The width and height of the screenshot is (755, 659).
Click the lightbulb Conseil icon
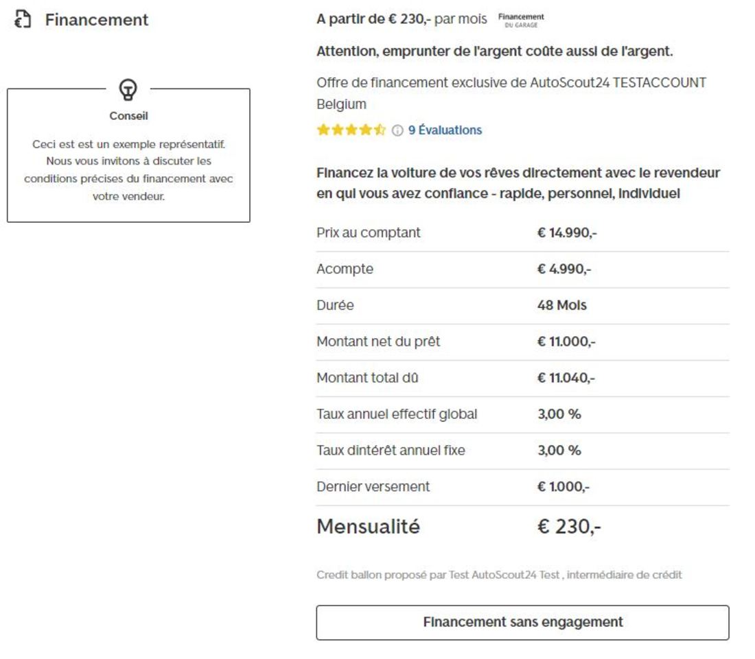tap(128, 88)
